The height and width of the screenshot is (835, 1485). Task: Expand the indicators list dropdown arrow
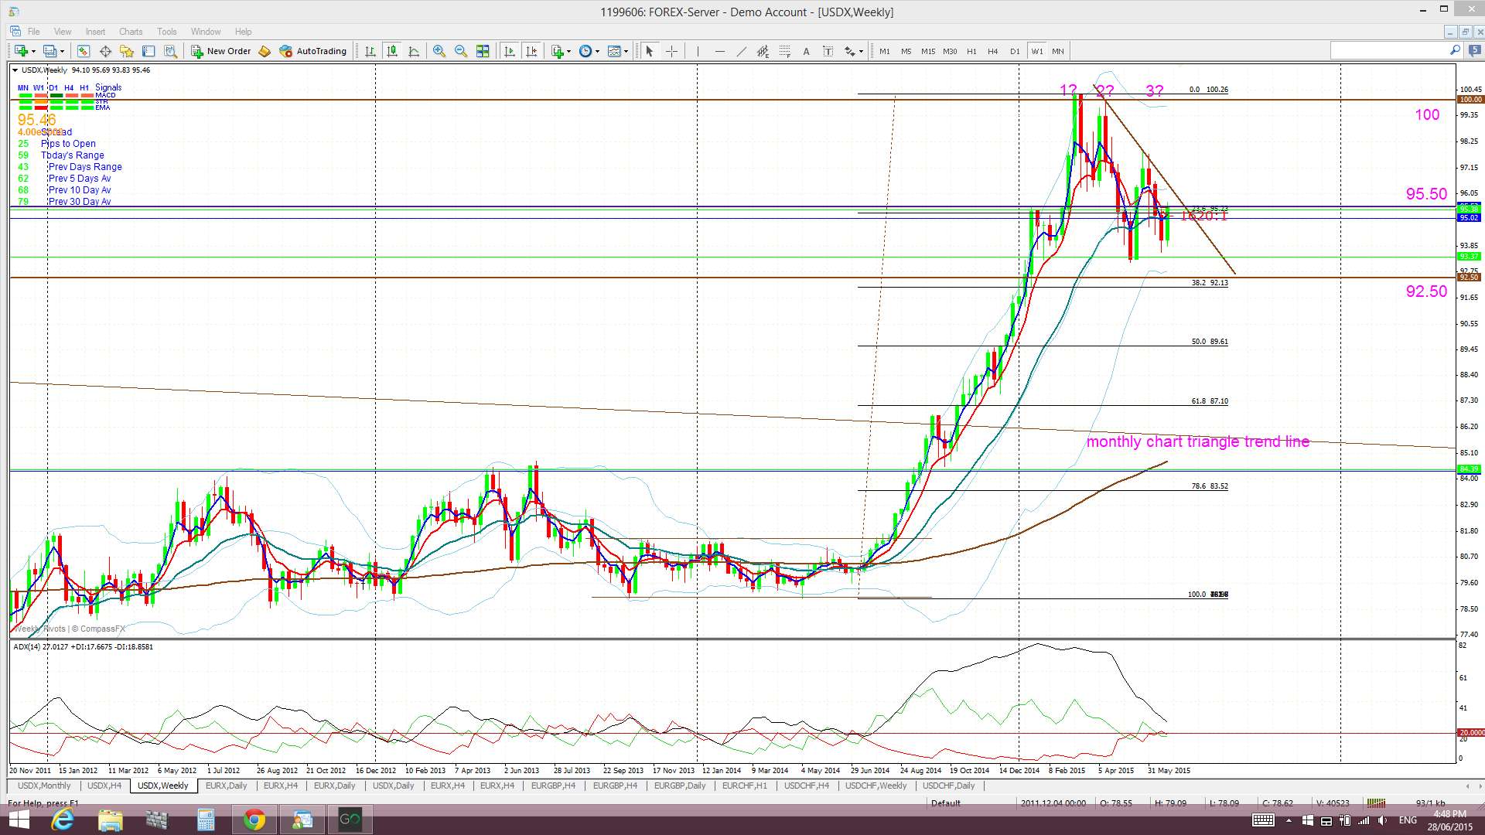pos(569,52)
